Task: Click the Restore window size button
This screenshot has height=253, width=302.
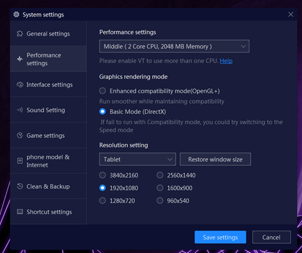Action: coord(215,159)
